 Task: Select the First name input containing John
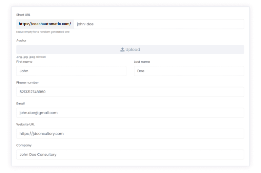click(71, 71)
